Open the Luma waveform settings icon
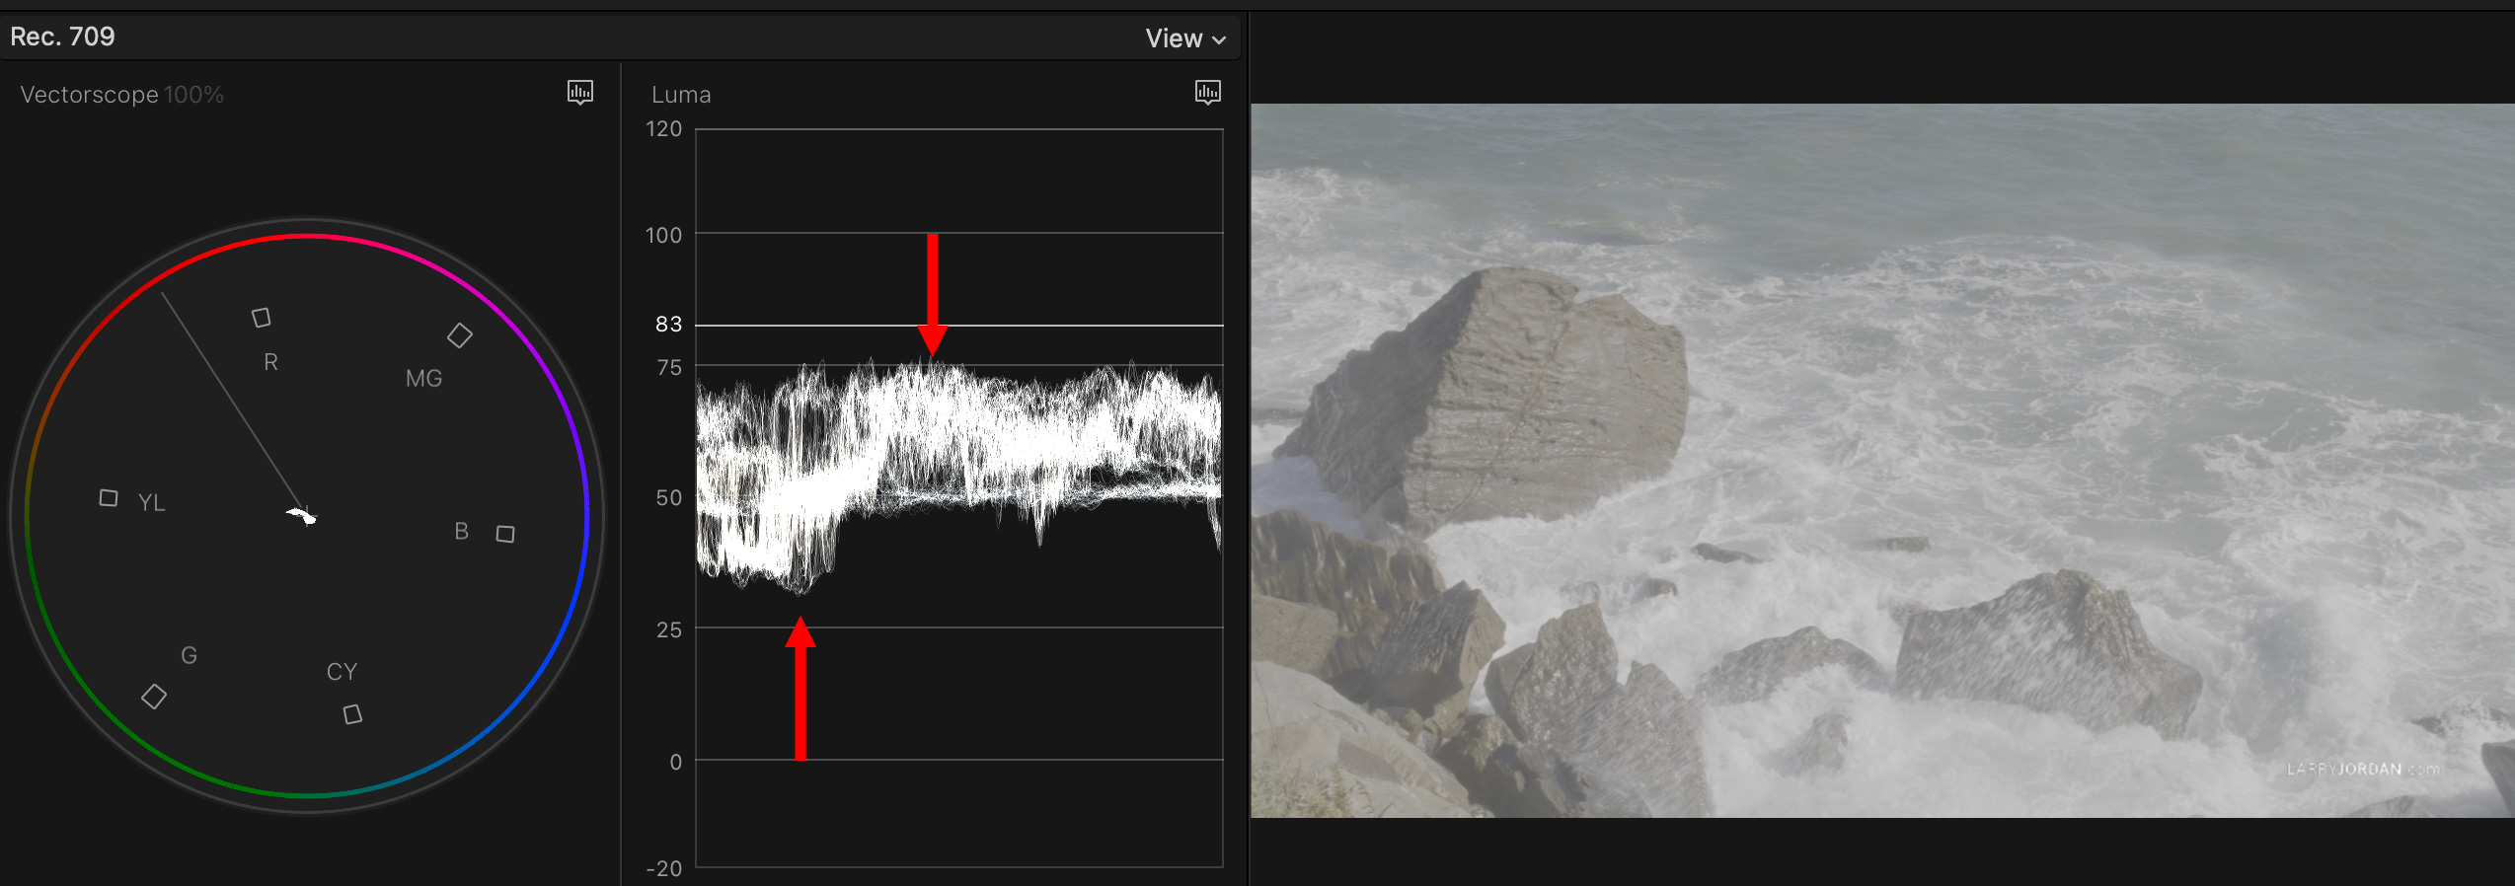 click(1207, 93)
